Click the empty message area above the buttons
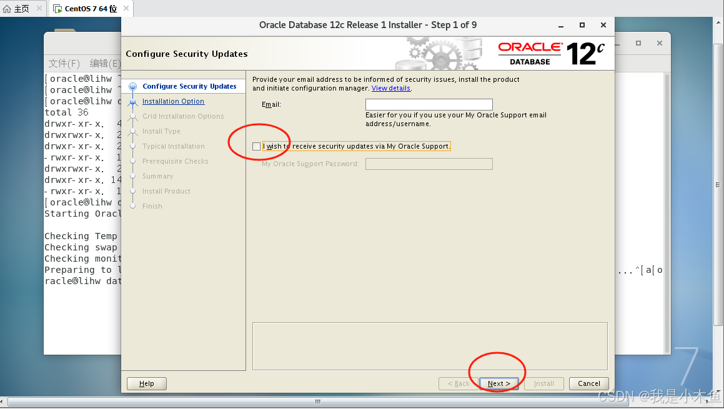This screenshot has width=724, height=409. (x=430, y=346)
